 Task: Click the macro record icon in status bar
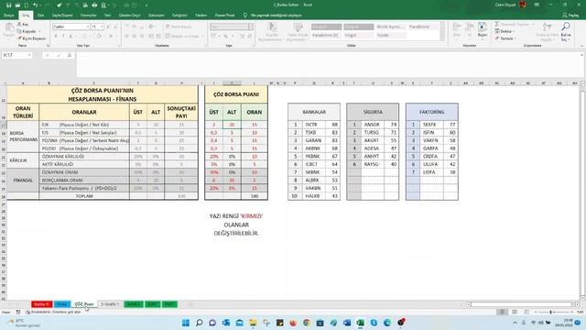18,312
